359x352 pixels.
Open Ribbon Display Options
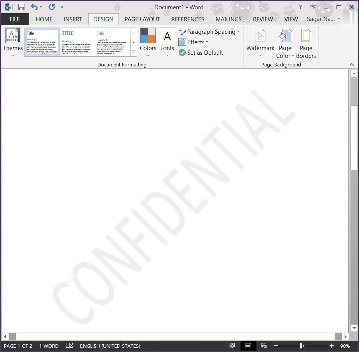click(313, 7)
